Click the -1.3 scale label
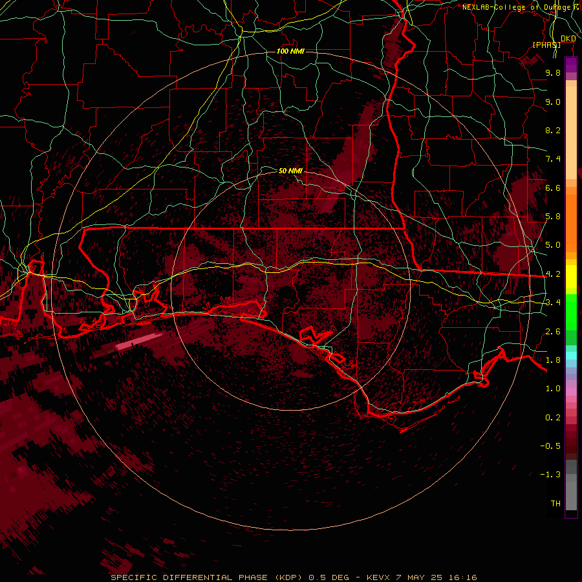Viewport: 582px width, 582px height. (x=550, y=475)
